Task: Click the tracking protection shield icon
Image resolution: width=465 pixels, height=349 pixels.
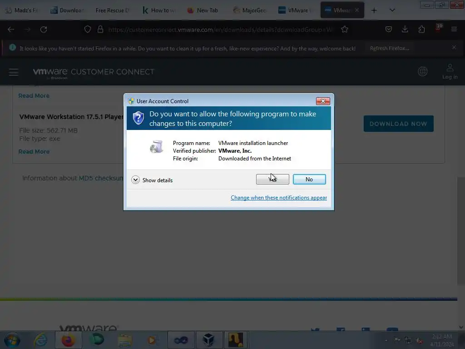Action: click(88, 30)
